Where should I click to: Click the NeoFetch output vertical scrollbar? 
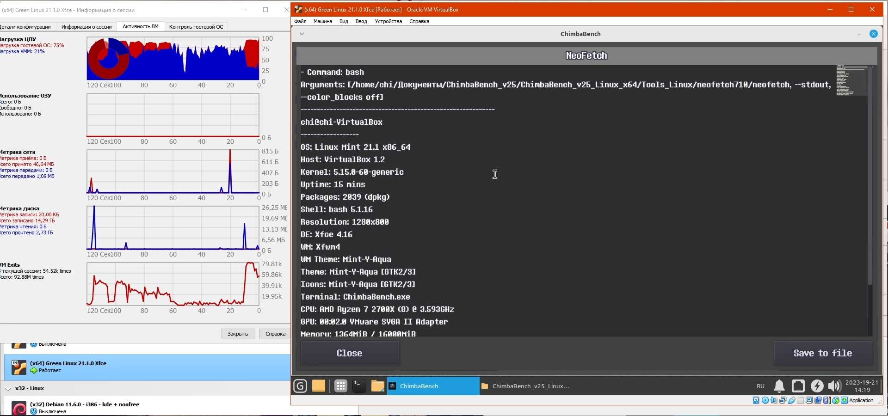(x=870, y=176)
